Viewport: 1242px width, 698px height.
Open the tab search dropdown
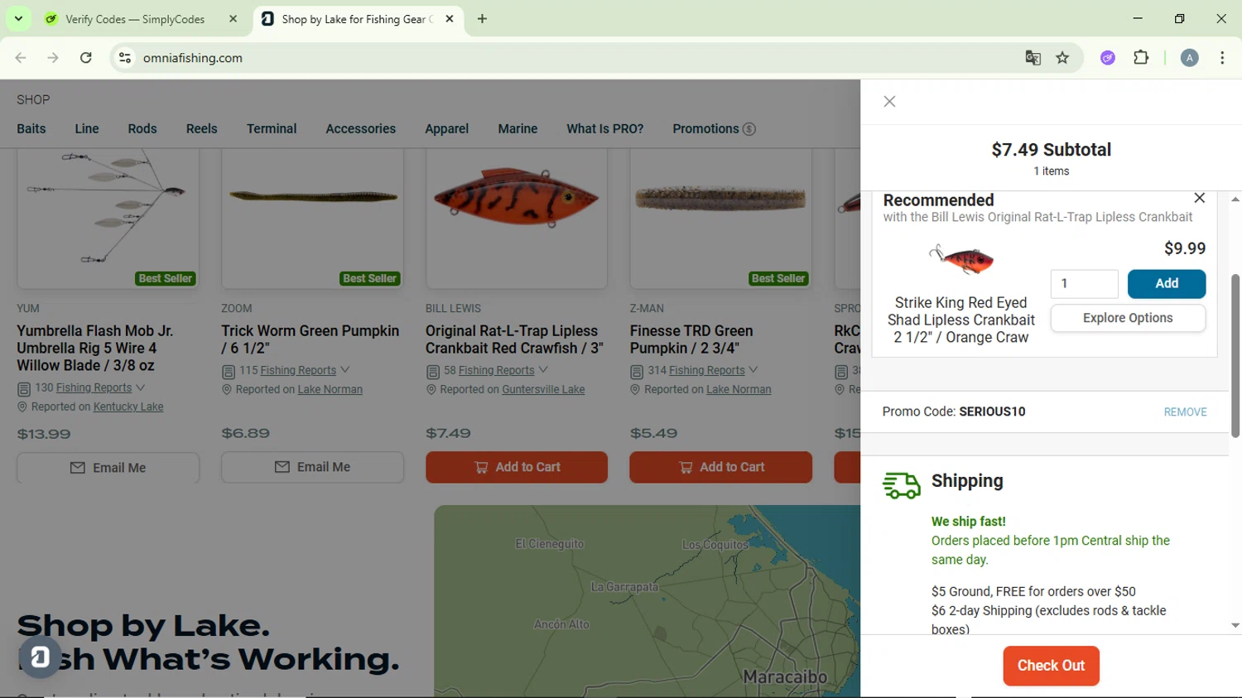pyautogui.click(x=18, y=18)
